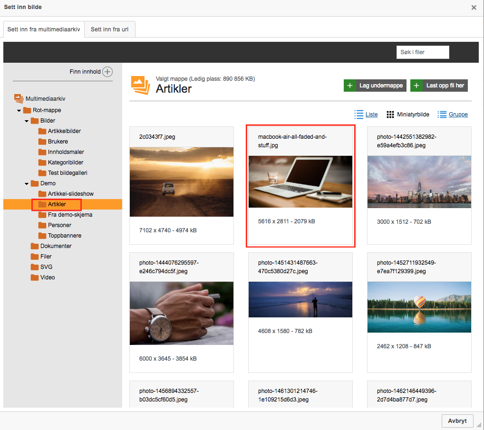Select Miniatyrbilde view label
The image size is (484, 430).
tap(413, 115)
